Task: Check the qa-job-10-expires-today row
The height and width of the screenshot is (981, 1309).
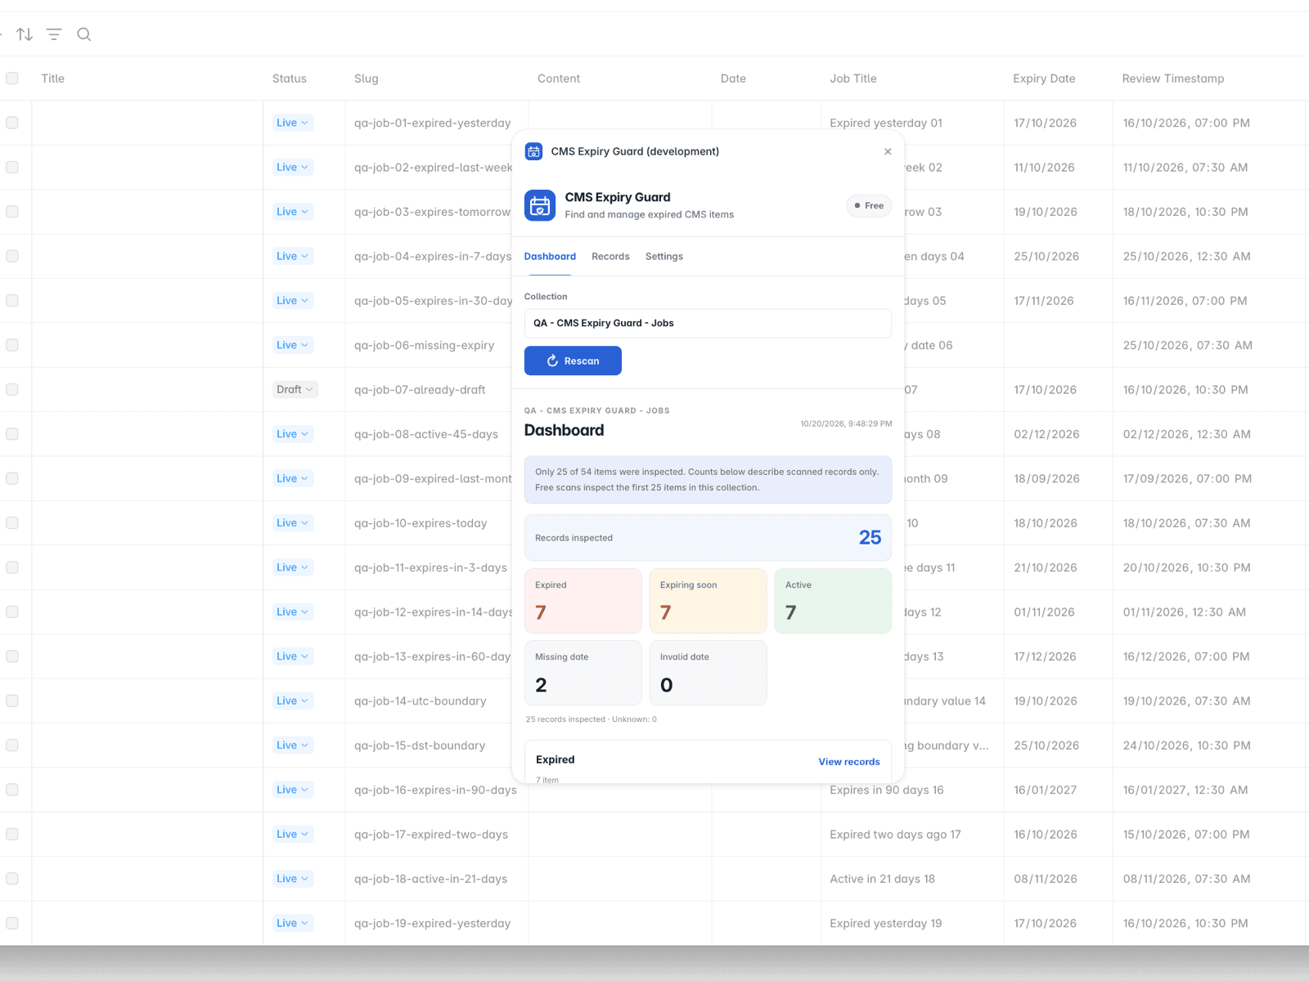Action: point(12,523)
